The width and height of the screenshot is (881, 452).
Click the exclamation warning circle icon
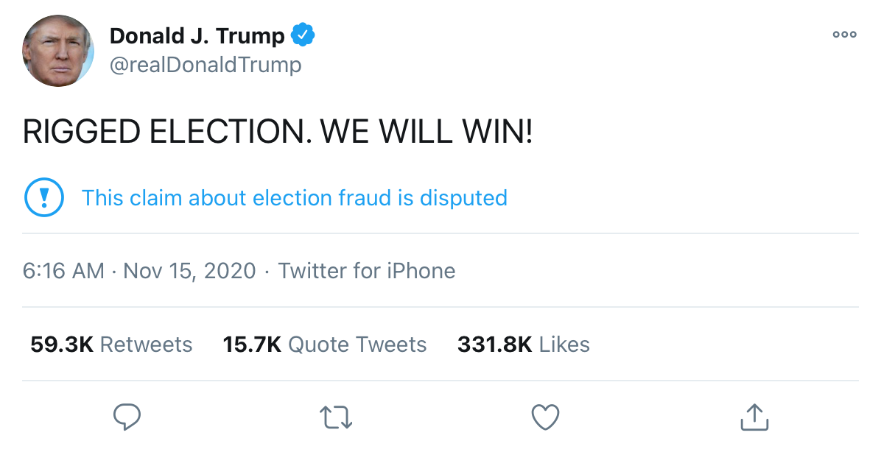[44, 197]
